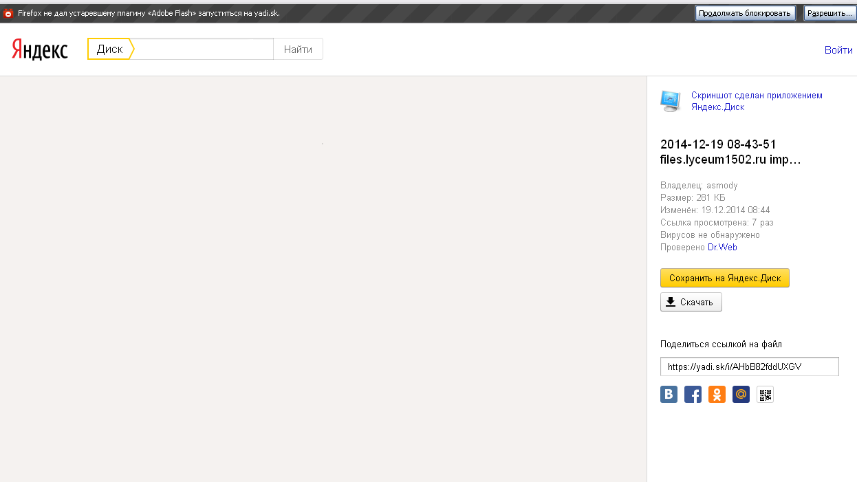Viewport: 857px width, 482px height.
Task: Click "Продолжать блокировать" button
Action: pos(745,13)
